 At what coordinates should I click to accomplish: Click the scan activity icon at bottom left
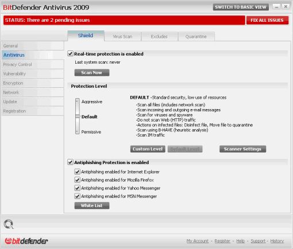click(9, 224)
